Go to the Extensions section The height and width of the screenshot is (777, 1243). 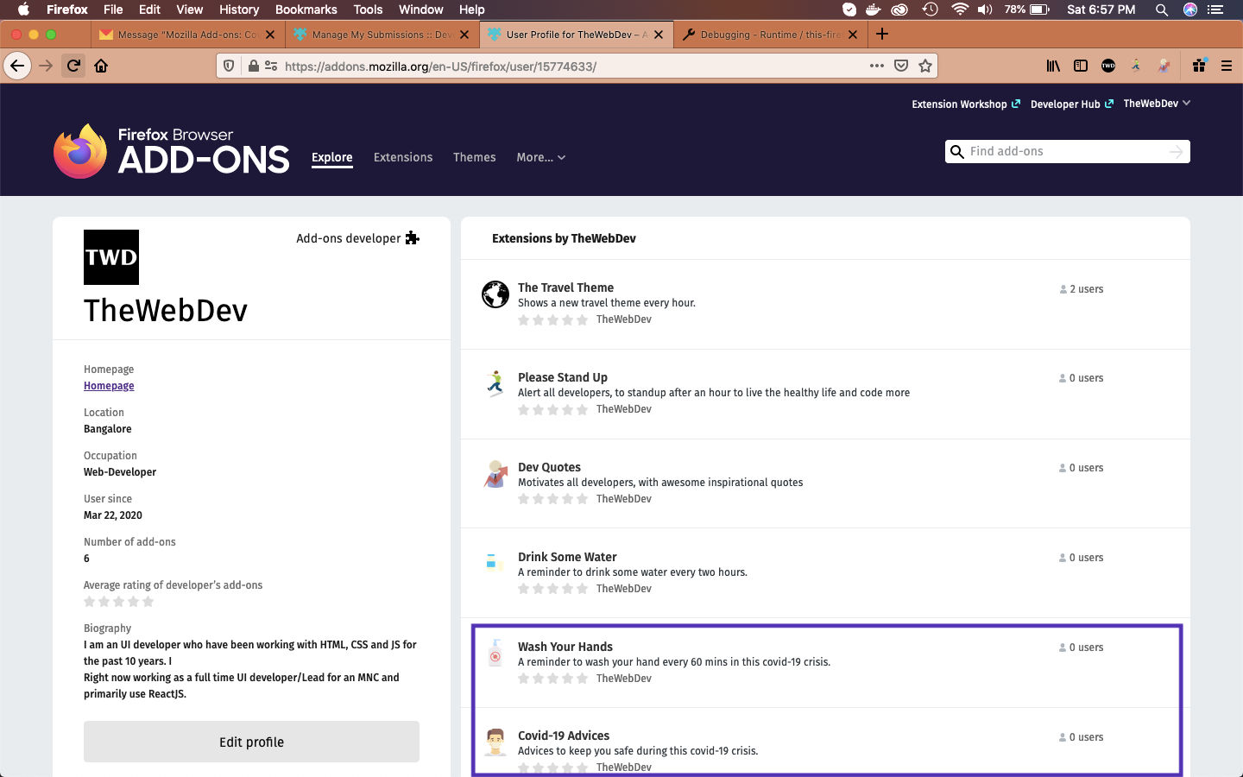(x=403, y=157)
